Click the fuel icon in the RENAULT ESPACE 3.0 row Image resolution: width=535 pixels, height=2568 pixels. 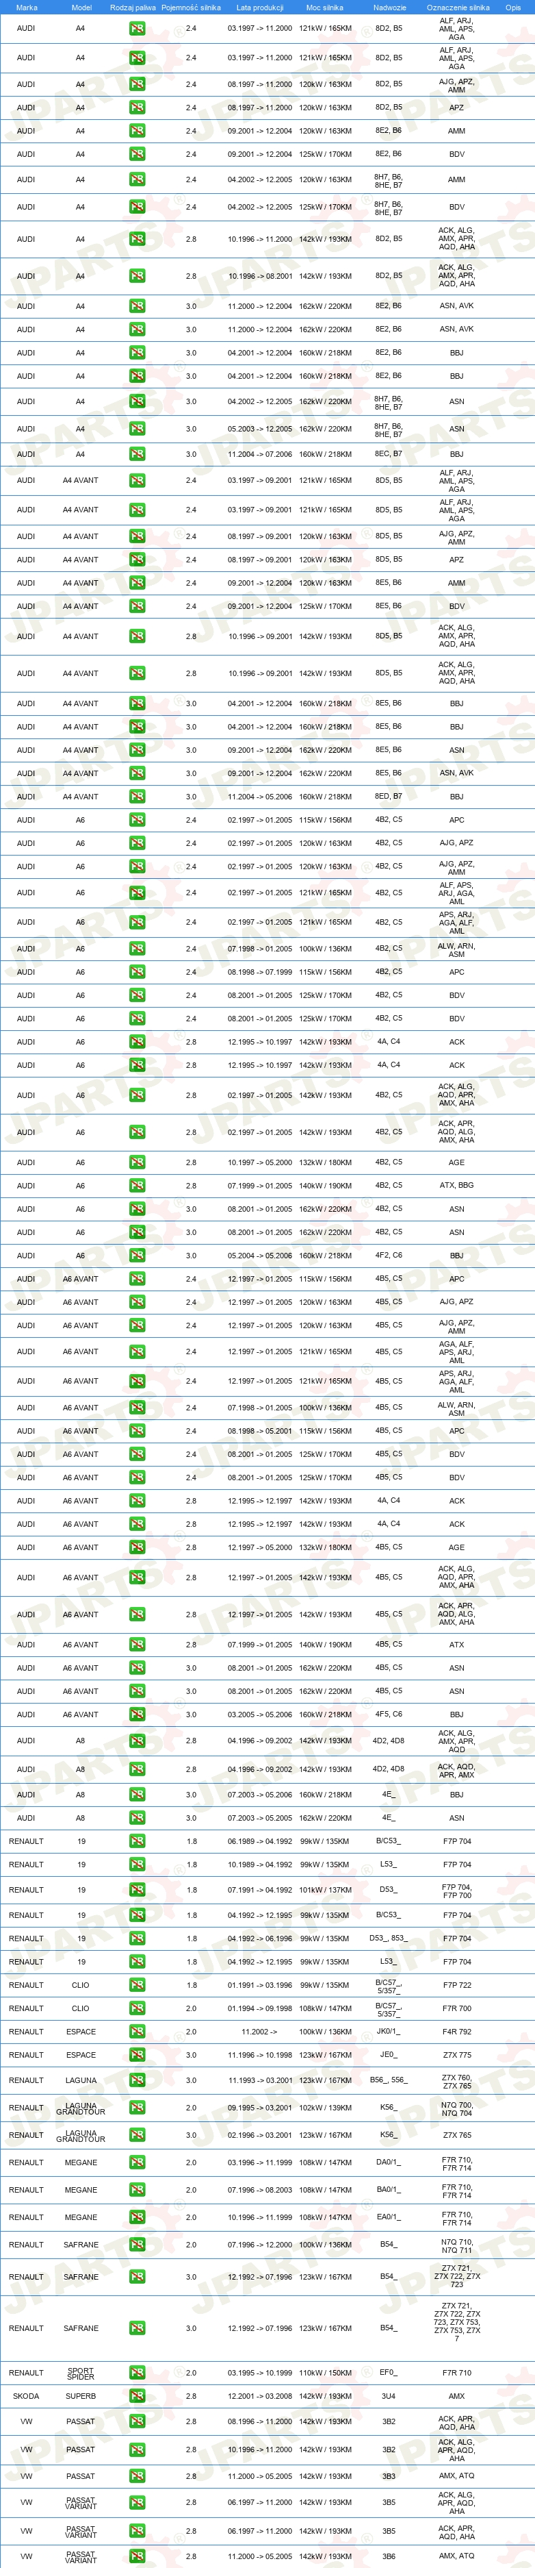[137, 2054]
